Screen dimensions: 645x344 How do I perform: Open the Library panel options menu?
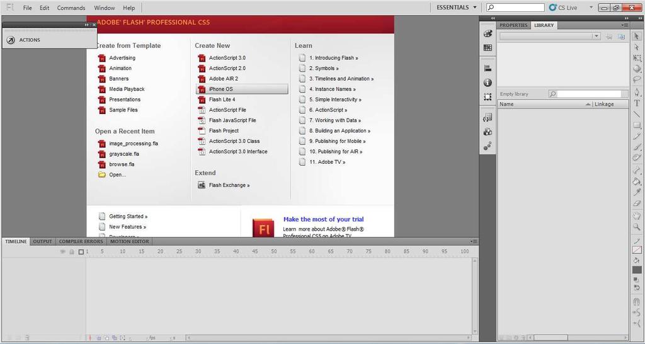(625, 25)
